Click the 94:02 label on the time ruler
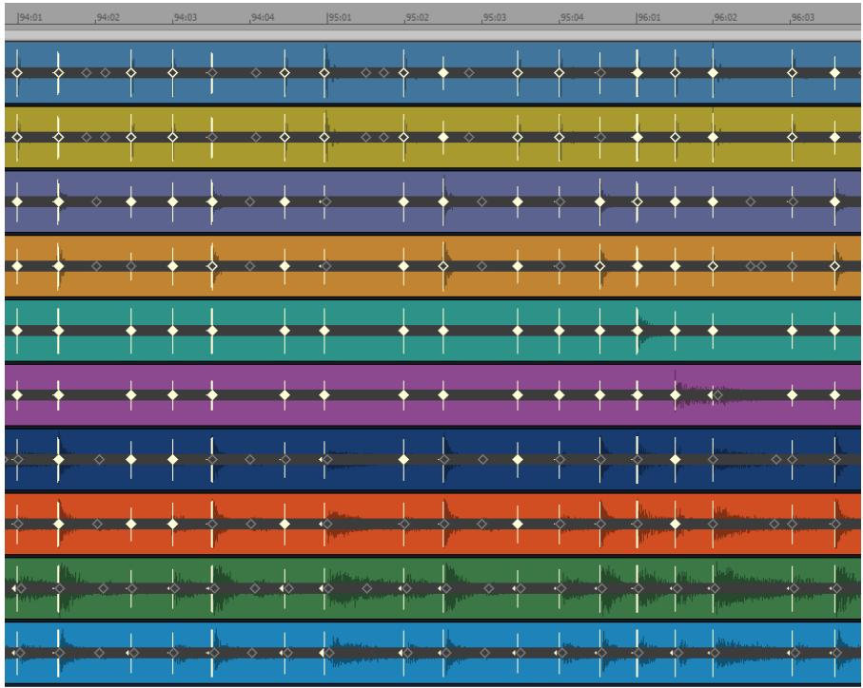Viewport: 863px width, 688px height. (x=108, y=18)
